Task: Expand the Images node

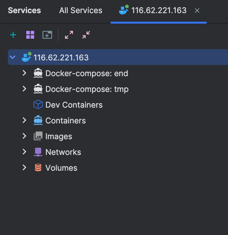Action: point(24,136)
